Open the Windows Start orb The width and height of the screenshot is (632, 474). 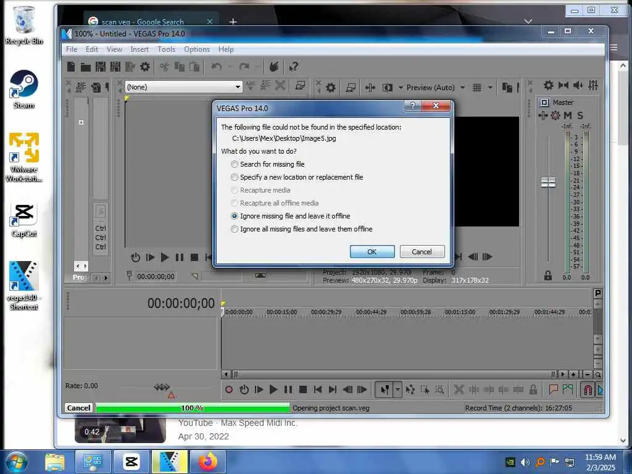tap(16, 462)
